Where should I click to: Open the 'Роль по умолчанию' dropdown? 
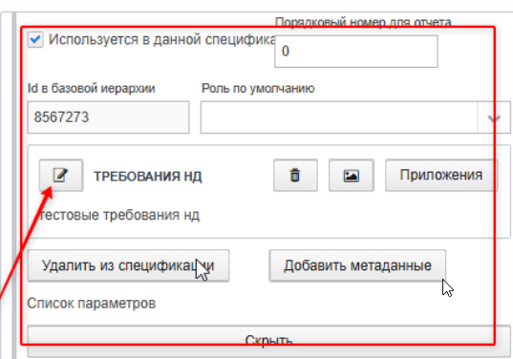point(355,117)
